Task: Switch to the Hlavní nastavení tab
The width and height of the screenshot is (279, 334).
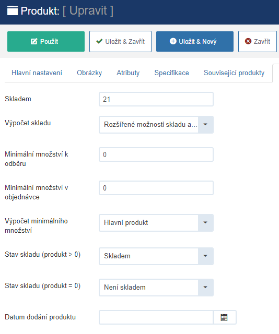Action: point(37,73)
